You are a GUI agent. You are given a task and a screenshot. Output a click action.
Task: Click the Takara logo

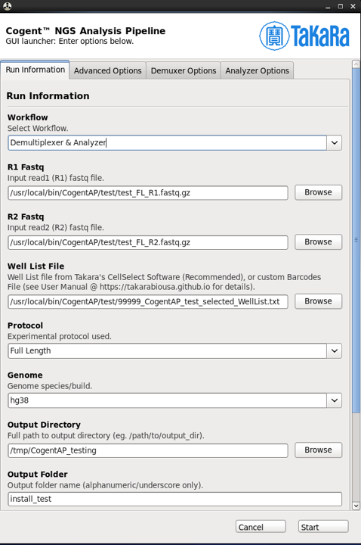point(304,36)
